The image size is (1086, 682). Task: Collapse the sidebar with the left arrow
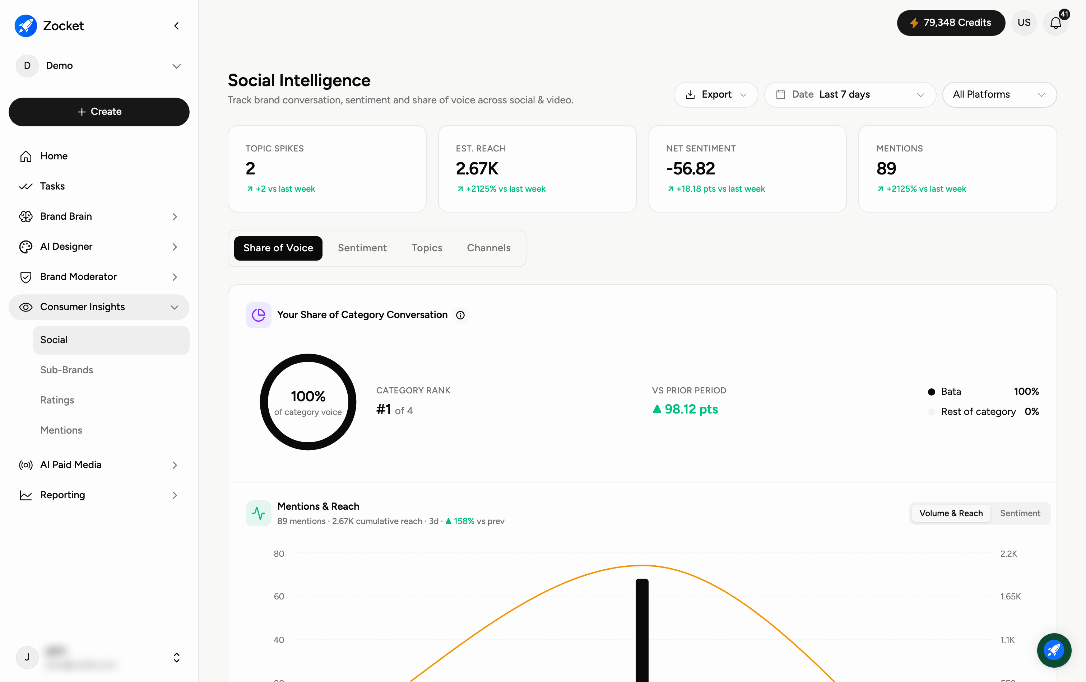tap(176, 26)
